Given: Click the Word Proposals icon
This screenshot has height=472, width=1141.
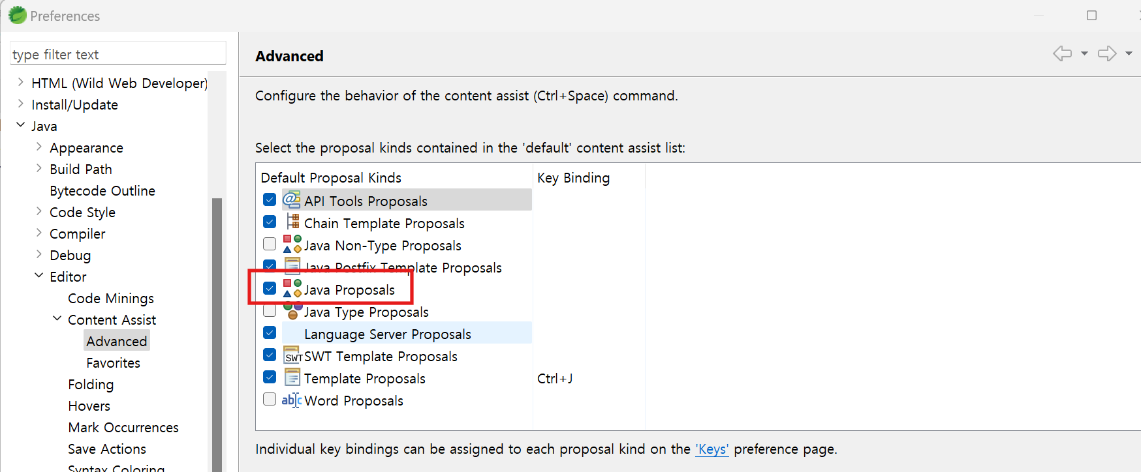Looking at the screenshot, I should [x=291, y=400].
